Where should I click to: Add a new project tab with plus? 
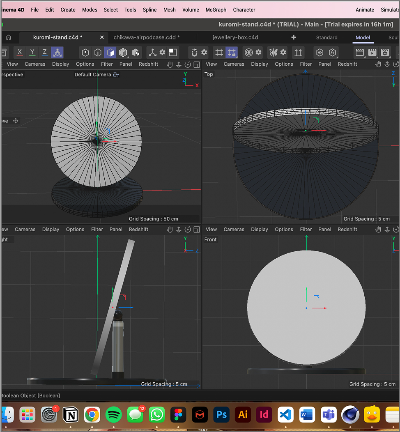point(294,37)
